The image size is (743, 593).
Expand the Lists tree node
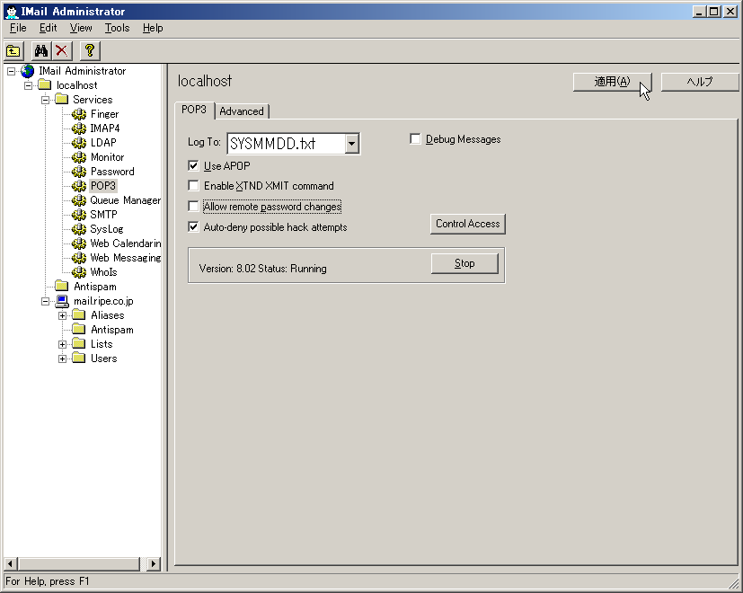62,345
